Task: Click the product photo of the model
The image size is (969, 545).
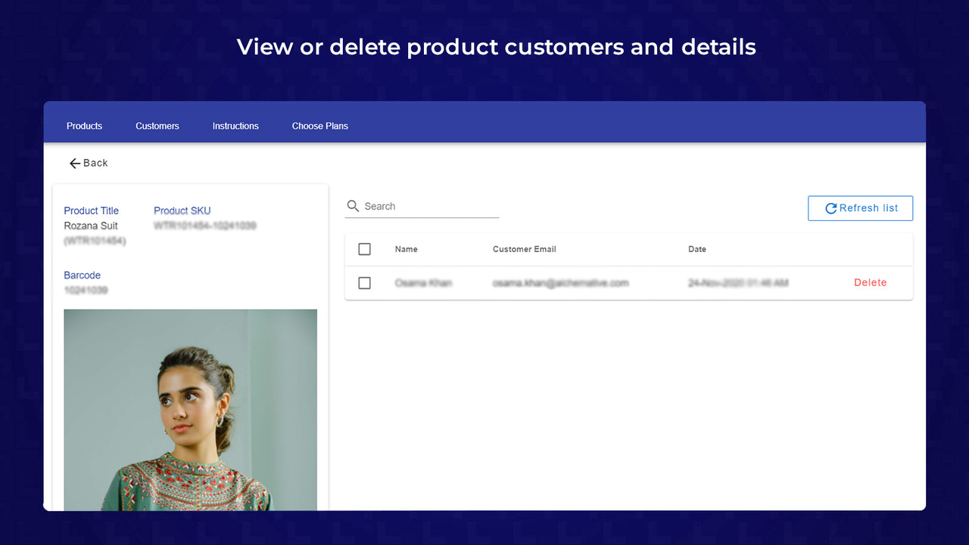Action: pyautogui.click(x=190, y=409)
